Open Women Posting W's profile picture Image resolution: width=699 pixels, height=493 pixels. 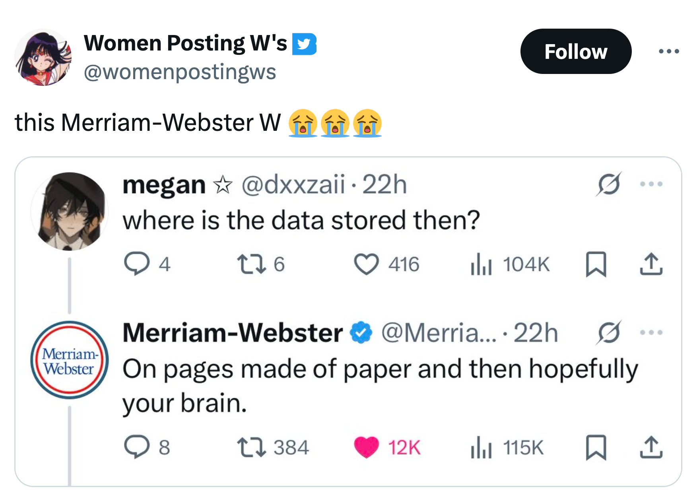[43, 57]
